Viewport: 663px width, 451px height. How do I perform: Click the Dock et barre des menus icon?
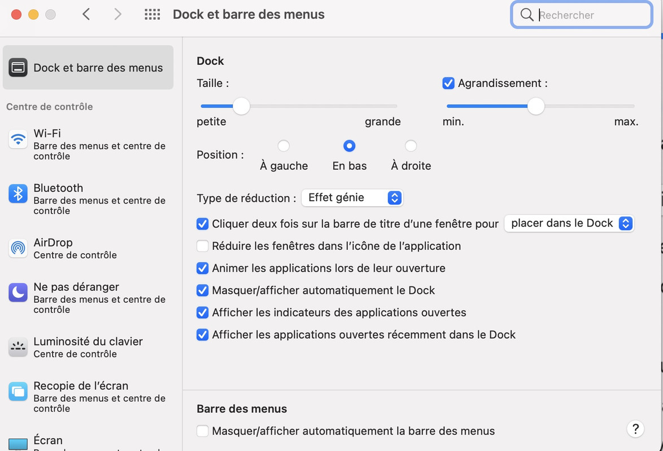click(18, 68)
